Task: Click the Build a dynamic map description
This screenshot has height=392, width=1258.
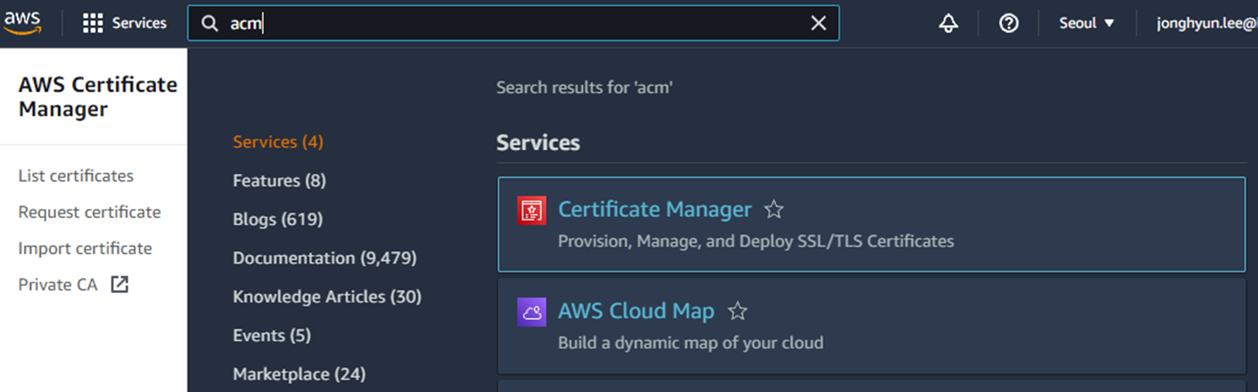Action: coord(690,343)
